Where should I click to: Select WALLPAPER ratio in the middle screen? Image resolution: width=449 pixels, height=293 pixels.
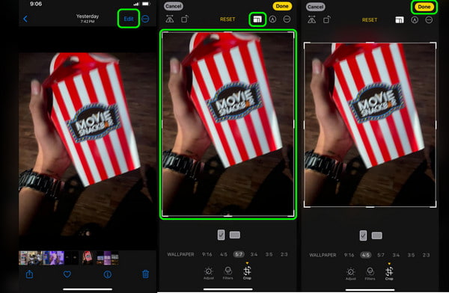click(x=180, y=254)
